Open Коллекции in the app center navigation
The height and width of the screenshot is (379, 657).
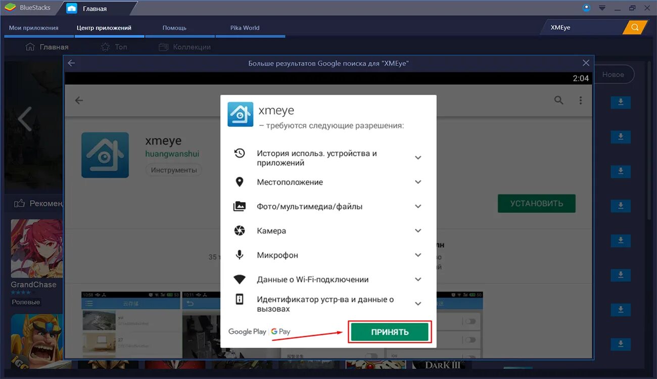pos(184,47)
